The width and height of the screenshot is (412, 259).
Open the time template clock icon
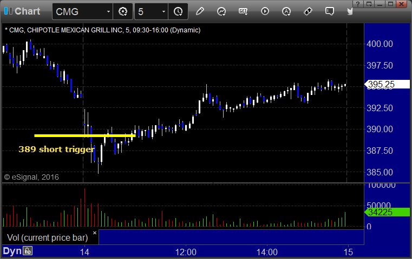(178, 11)
